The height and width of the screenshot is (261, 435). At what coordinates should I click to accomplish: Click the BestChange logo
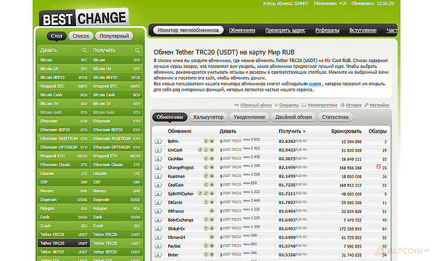click(x=84, y=18)
